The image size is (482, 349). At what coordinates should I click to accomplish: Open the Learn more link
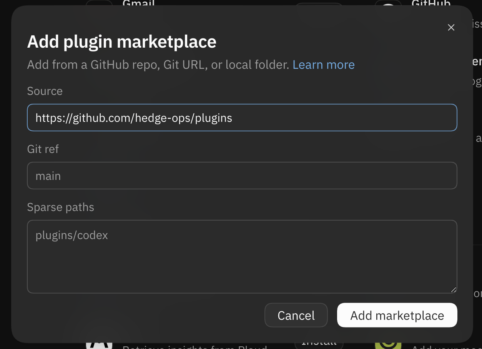tap(324, 65)
